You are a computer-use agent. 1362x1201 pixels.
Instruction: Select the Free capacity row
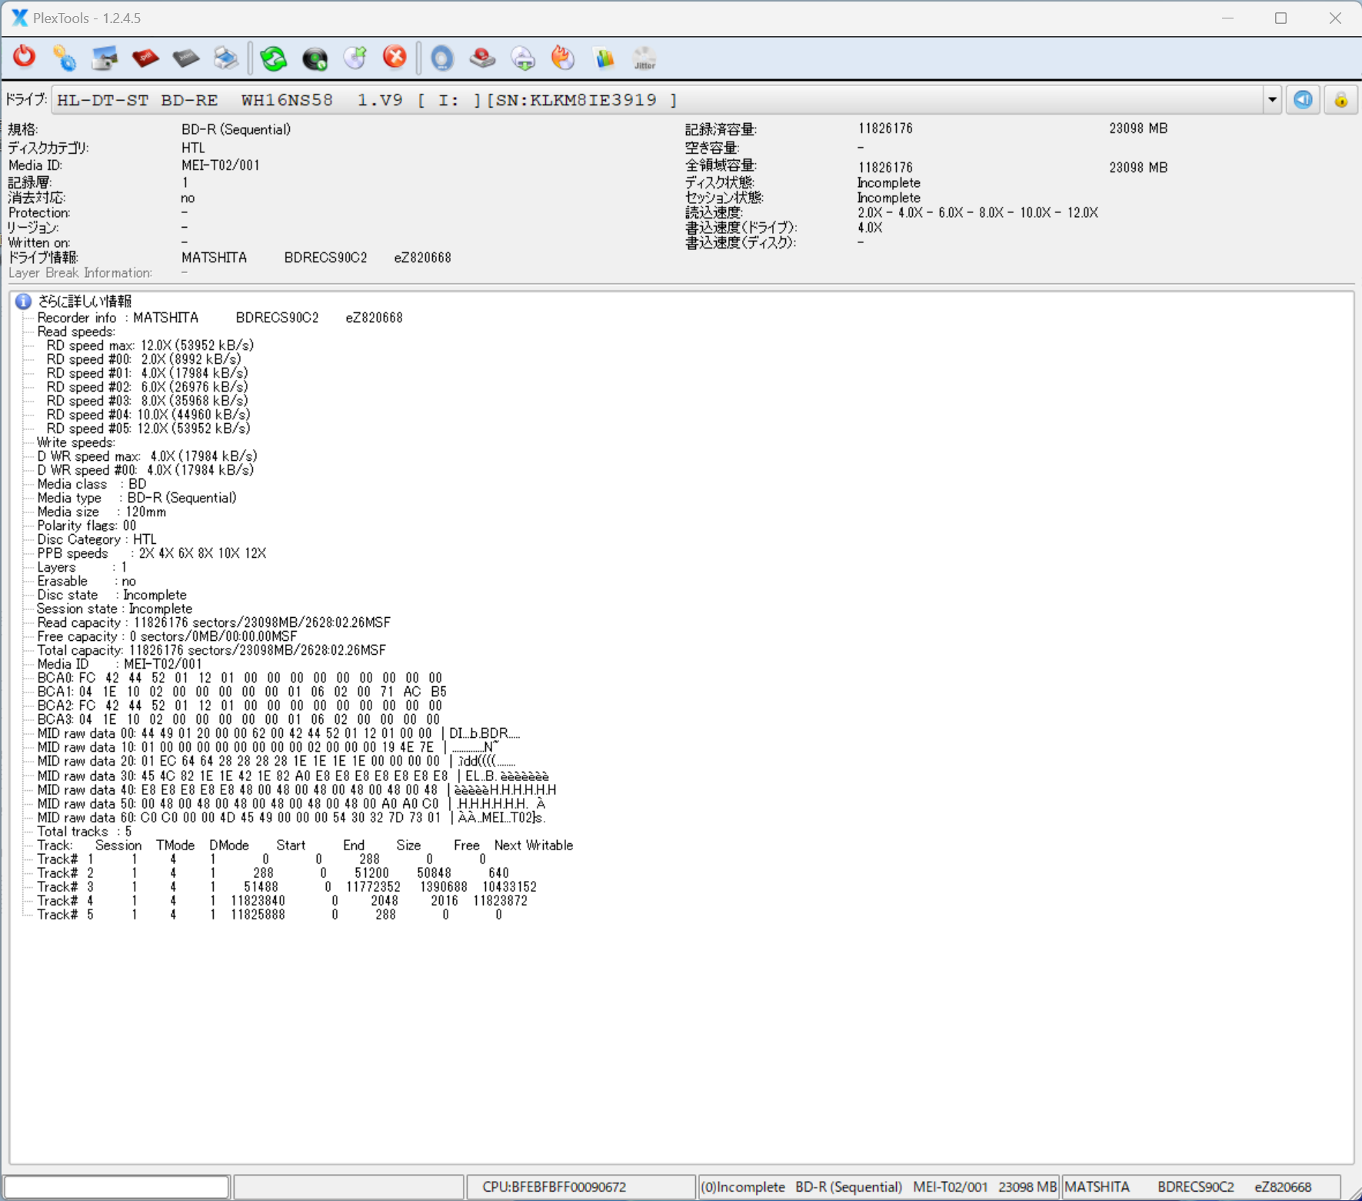[167, 636]
